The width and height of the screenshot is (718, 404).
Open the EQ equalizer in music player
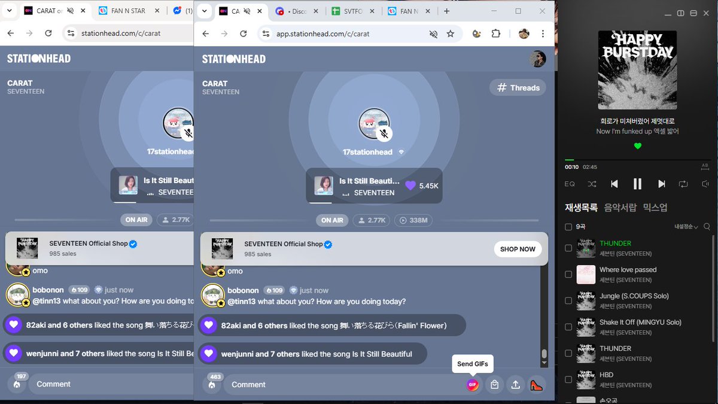pyautogui.click(x=570, y=184)
